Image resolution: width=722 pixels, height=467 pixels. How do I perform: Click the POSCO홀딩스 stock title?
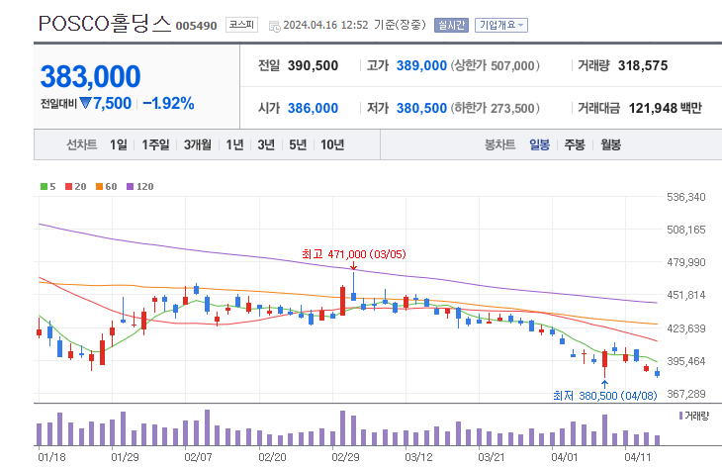105,24
